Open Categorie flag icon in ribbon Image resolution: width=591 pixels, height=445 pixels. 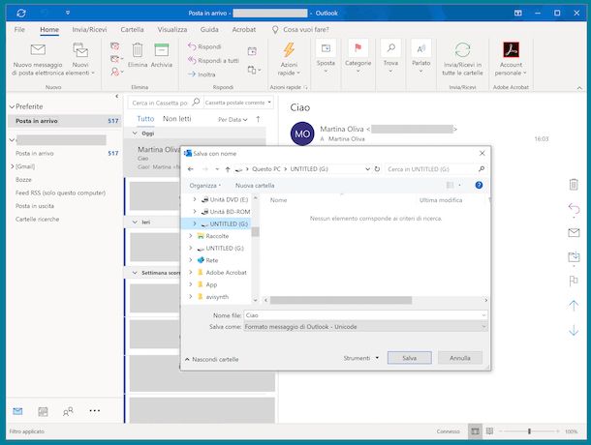[x=358, y=47]
